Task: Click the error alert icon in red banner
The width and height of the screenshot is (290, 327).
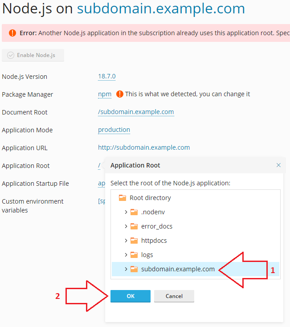Action: (12, 33)
